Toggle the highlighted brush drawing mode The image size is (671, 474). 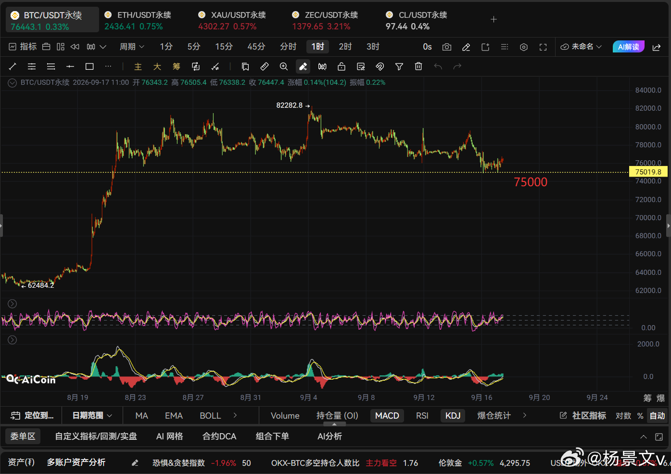[x=303, y=66]
